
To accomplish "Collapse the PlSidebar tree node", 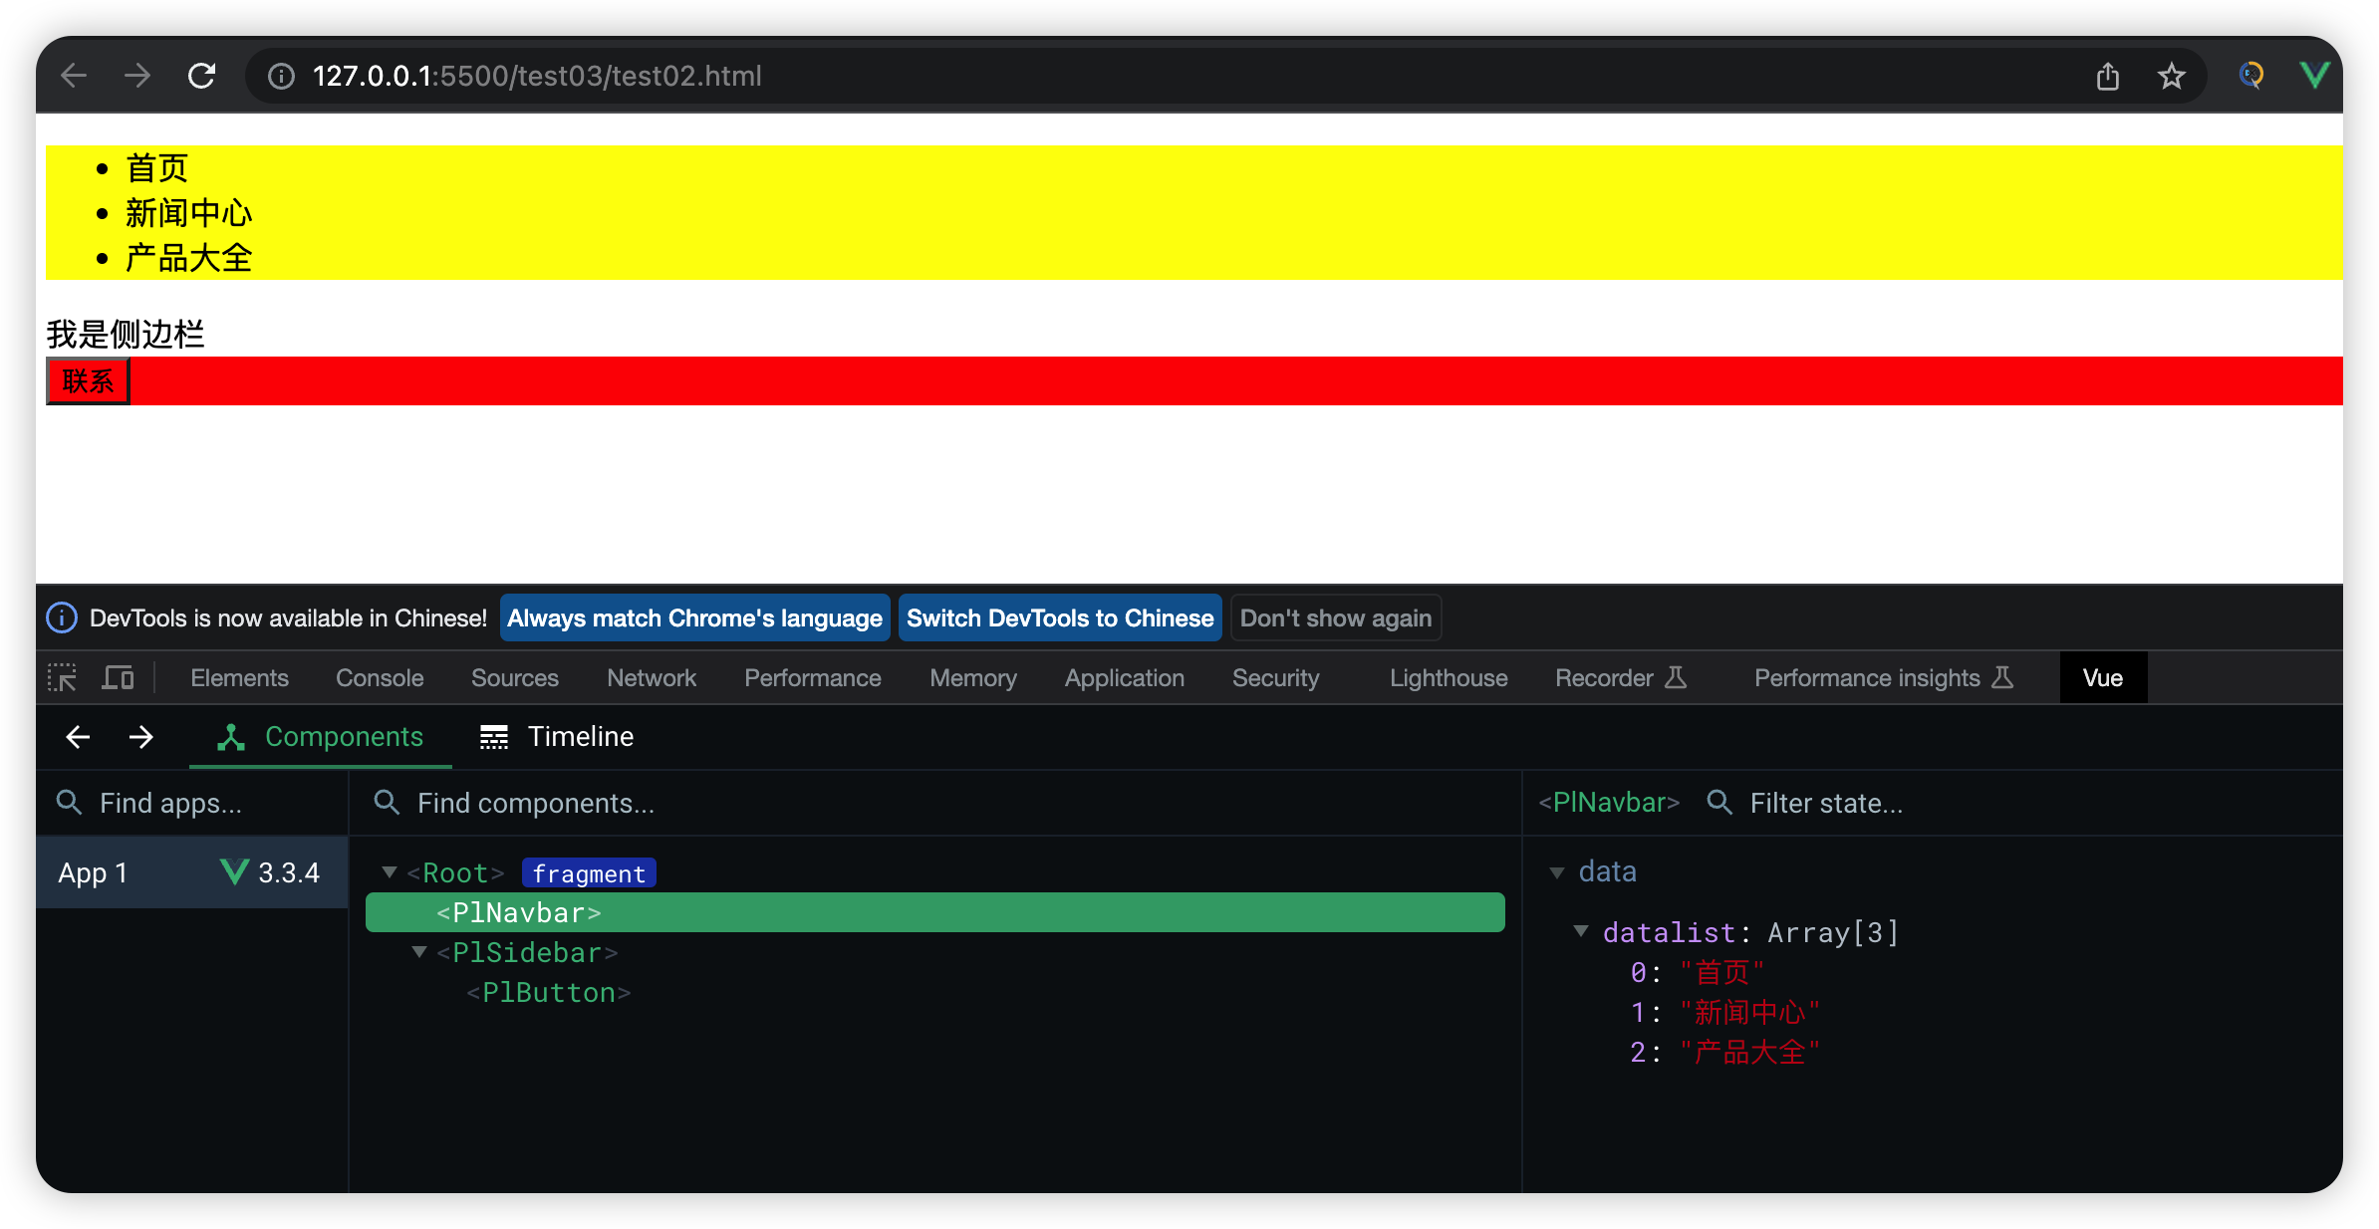I will [x=419, y=952].
